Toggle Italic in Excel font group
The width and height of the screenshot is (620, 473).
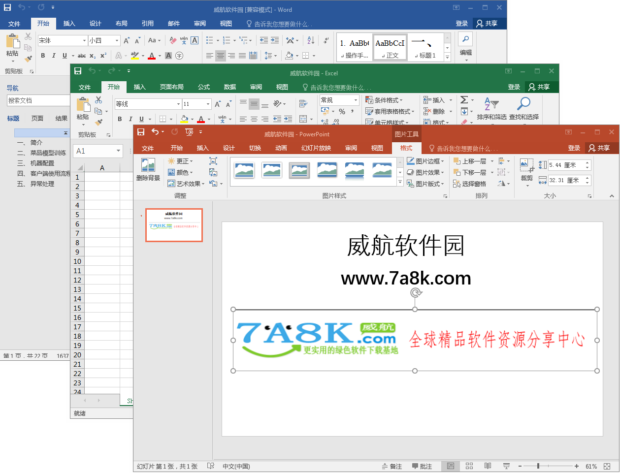(131, 119)
